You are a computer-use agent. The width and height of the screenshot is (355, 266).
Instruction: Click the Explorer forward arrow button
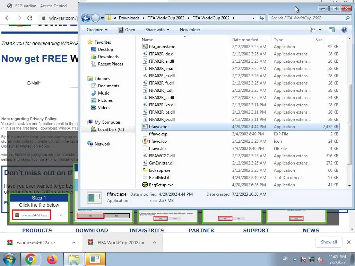click(95, 18)
